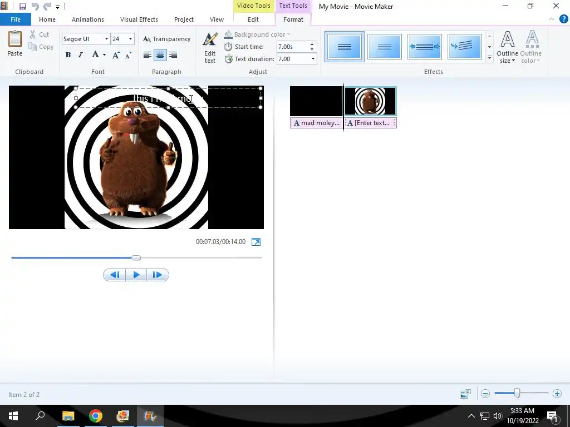Toggle Bold formatting
This screenshot has height=427, width=570.
point(68,55)
